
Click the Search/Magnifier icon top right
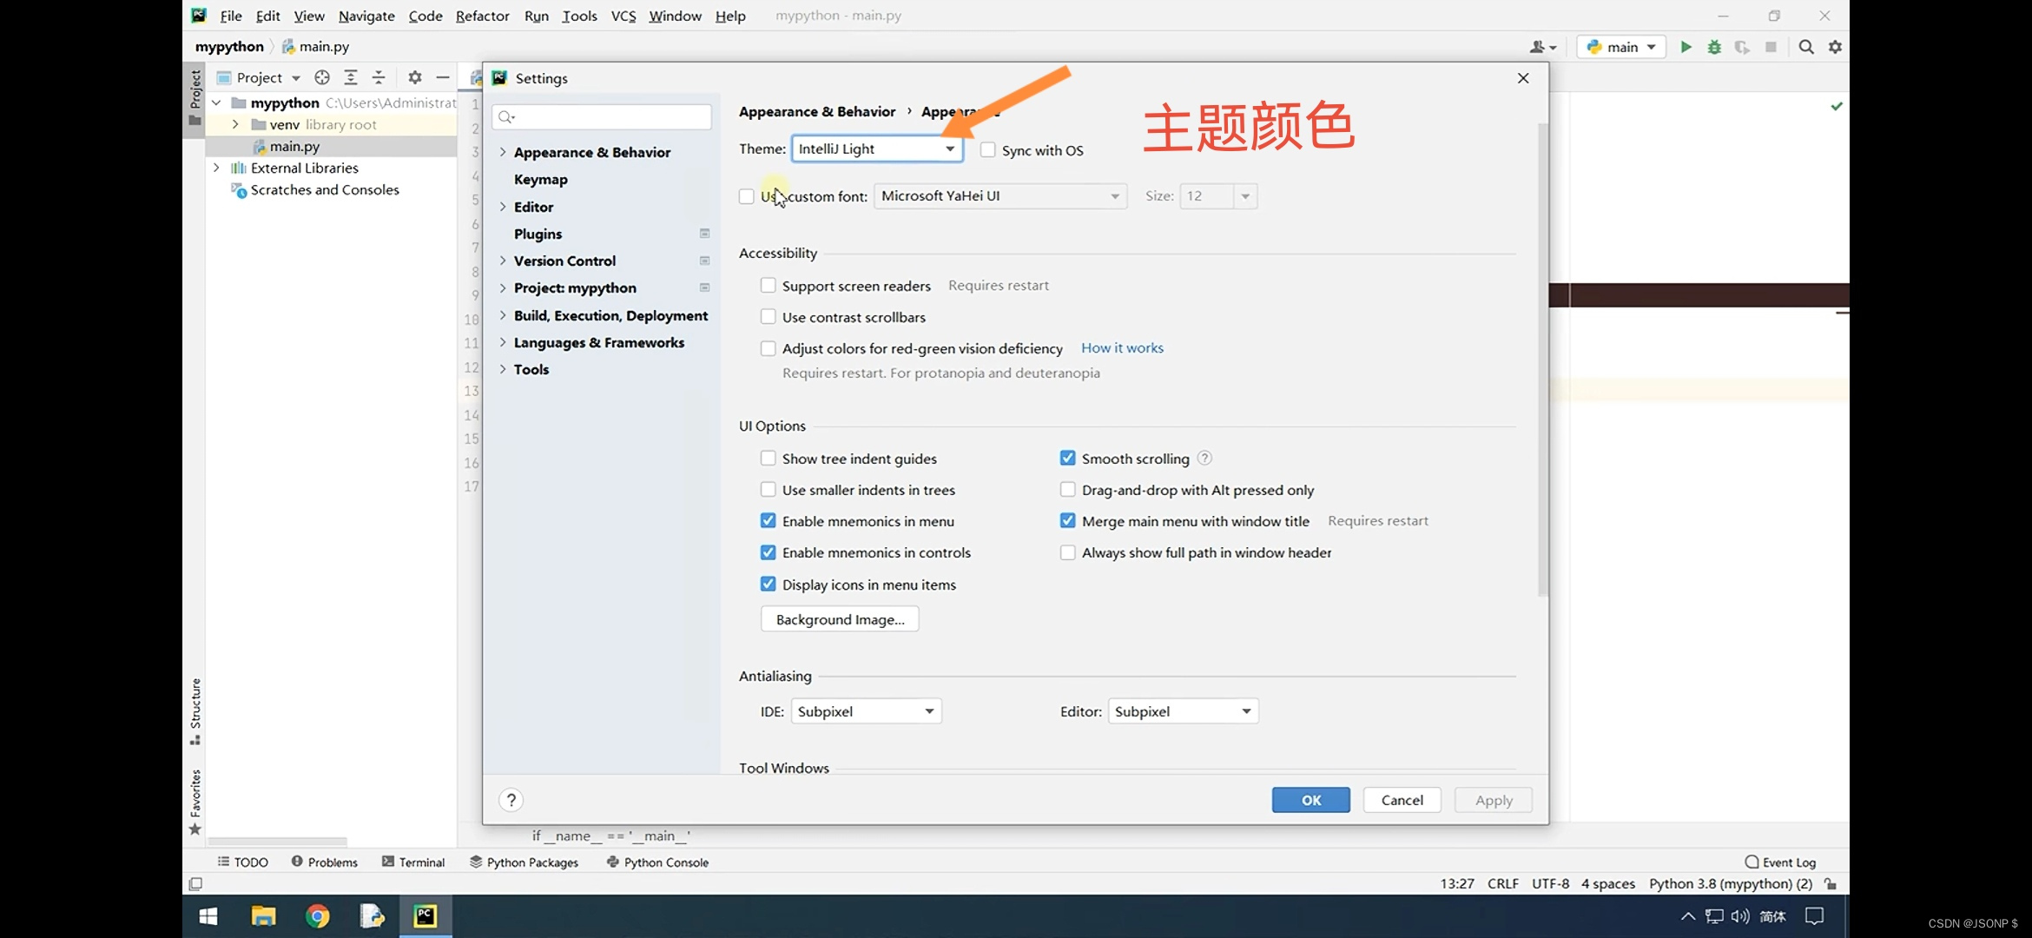pyautogui.click(x=1806, y=47)
